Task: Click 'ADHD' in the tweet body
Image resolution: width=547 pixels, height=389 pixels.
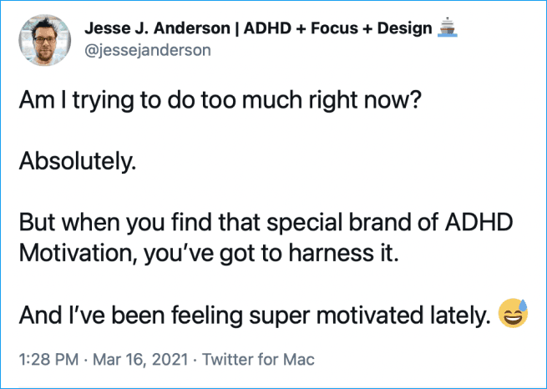Action: 479,222
